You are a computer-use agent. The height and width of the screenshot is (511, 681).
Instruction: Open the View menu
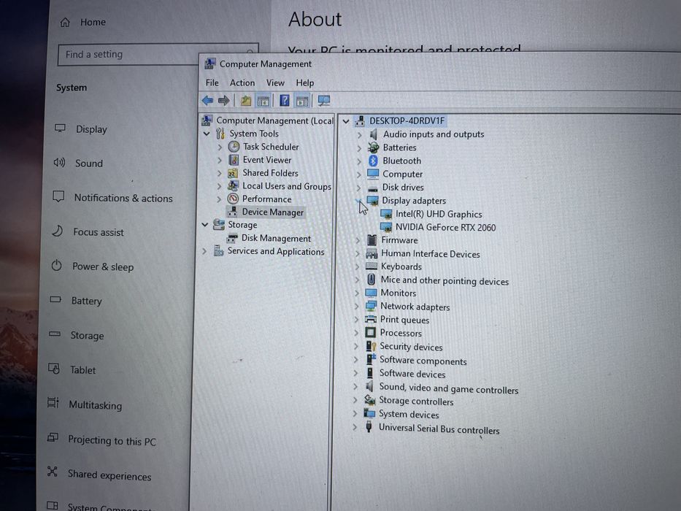pos(275,82)
